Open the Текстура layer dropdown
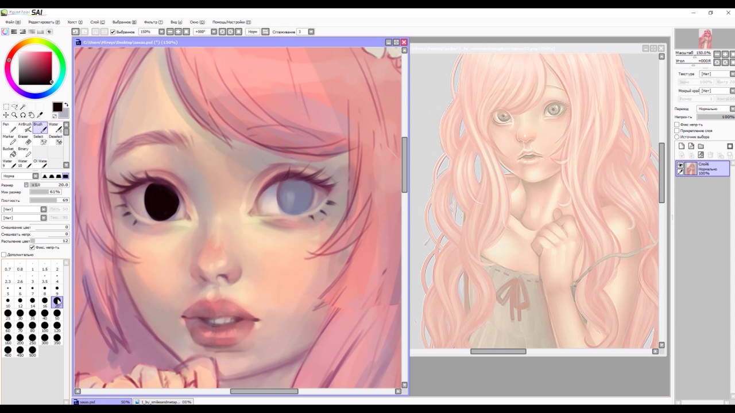Viewport: 735px width, 413px height. 732,74
